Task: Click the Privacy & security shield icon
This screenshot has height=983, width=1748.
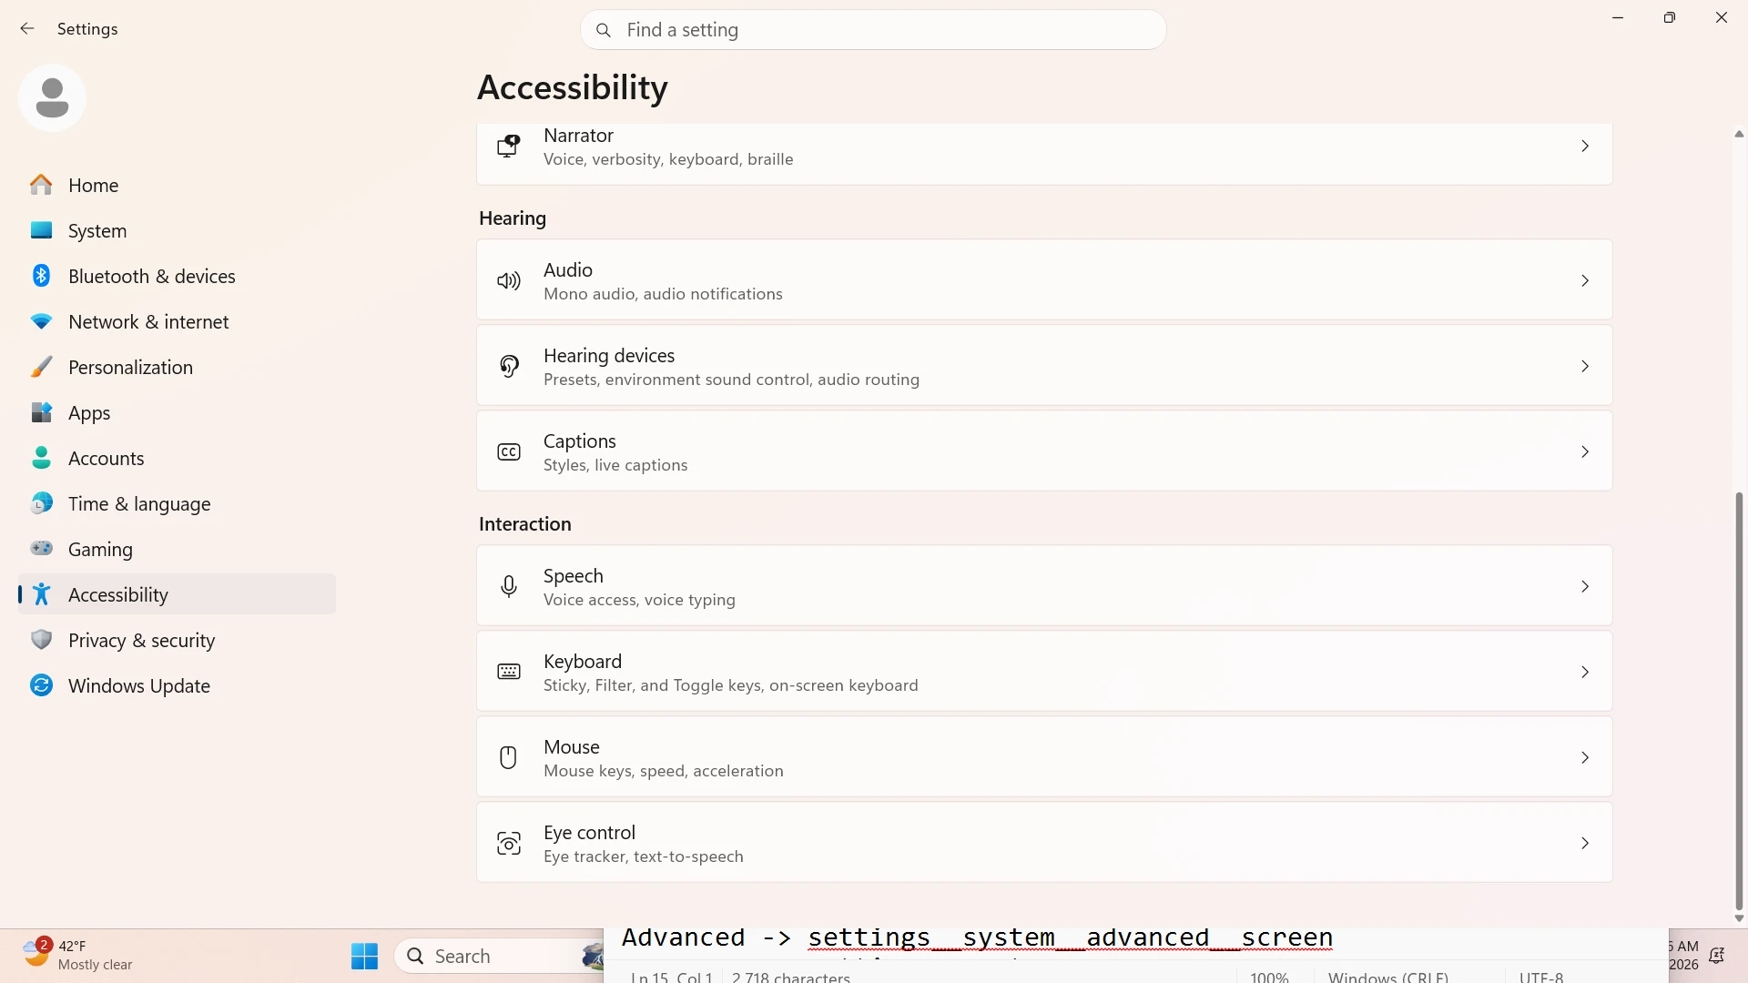Action: click(x=41, y=640)
